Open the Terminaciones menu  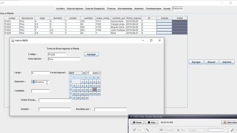coord(153,8)
